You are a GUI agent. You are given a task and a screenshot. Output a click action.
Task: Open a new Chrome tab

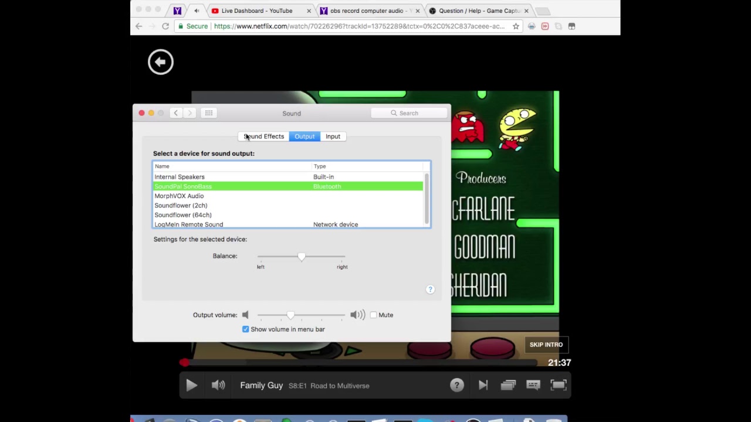(x=543, y=11)
